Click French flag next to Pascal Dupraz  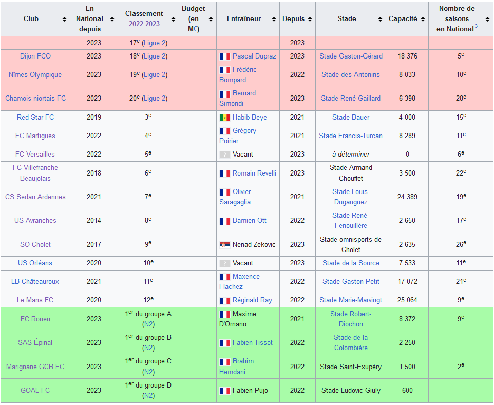pos(224,56)
